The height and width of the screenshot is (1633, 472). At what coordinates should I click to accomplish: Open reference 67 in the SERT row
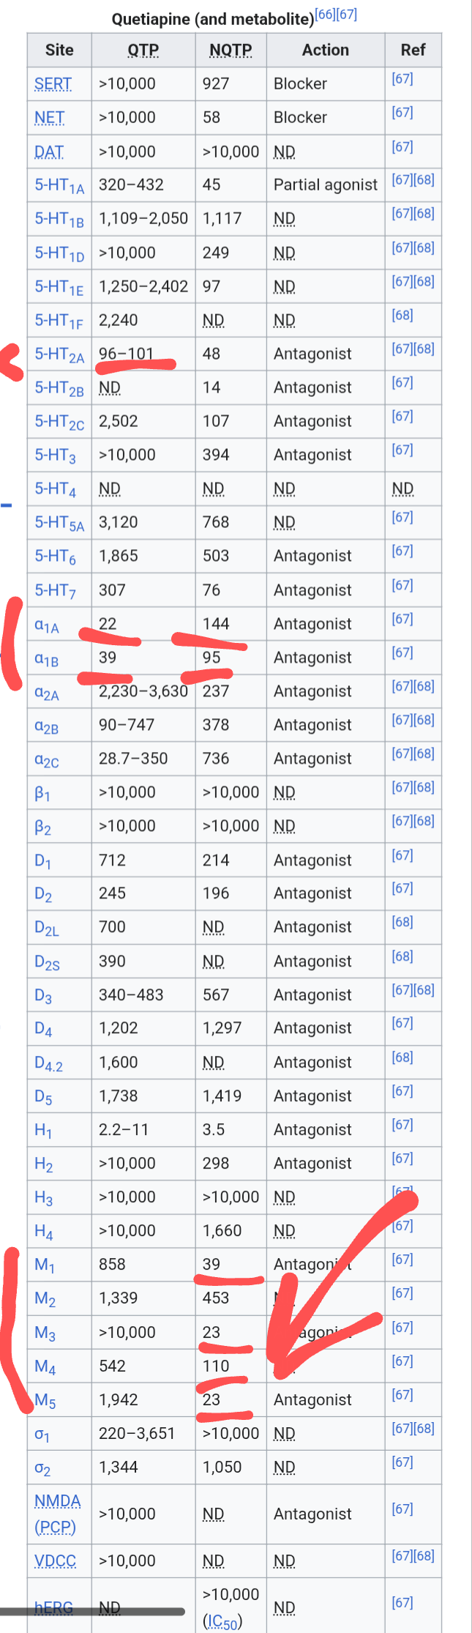pyautogui.click(x=402, y=78)
